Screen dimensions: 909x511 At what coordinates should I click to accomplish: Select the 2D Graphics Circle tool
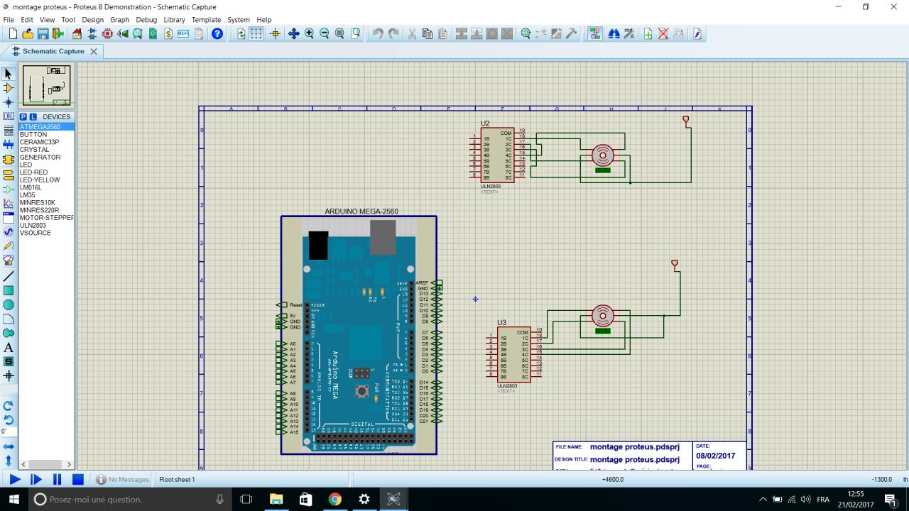[x=9, y=304]
